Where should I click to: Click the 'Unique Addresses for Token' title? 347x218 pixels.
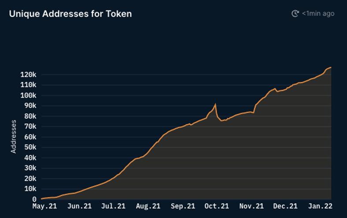tap(71, 14)
